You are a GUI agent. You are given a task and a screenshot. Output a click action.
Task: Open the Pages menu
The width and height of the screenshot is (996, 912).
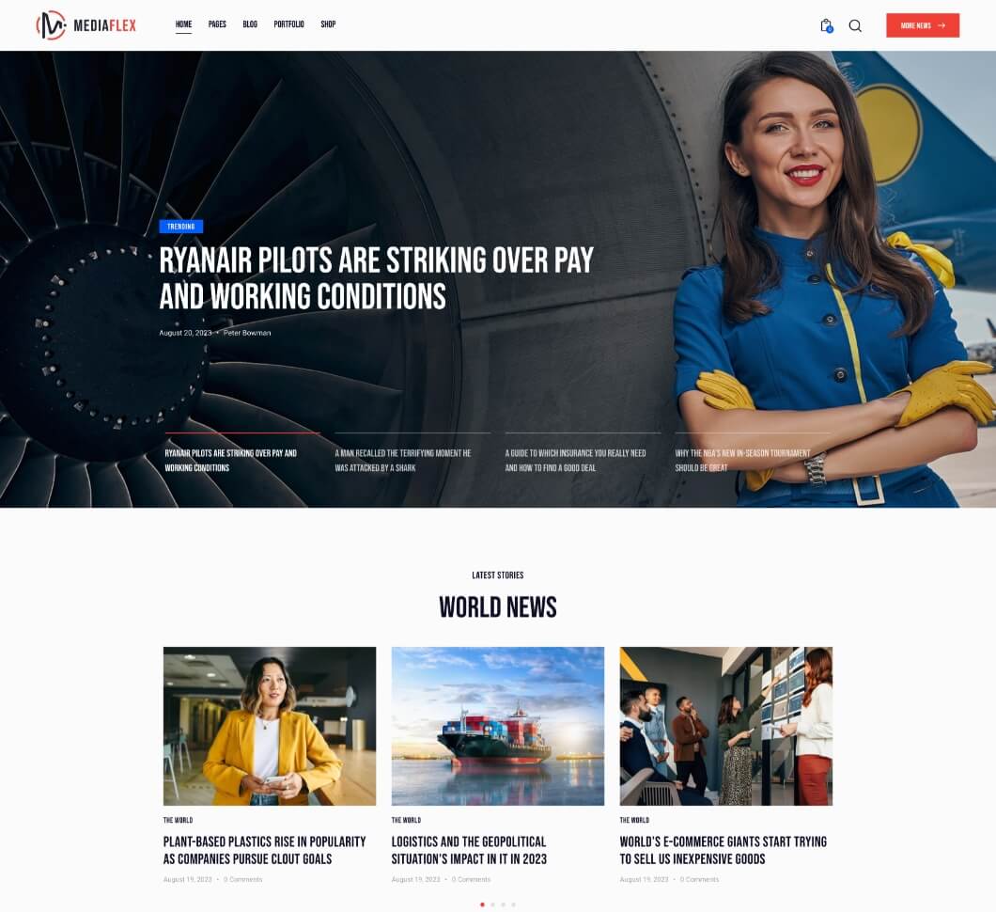217,24
